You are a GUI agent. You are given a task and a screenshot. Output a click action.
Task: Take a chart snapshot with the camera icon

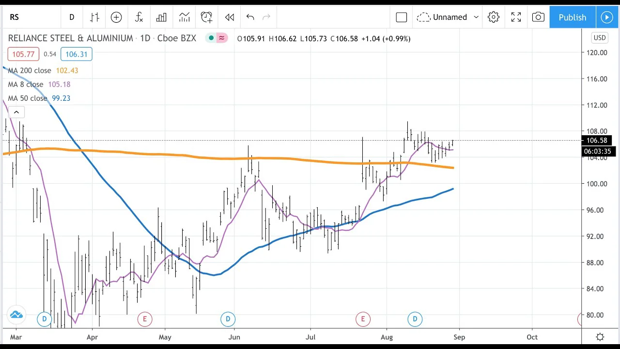538,17
